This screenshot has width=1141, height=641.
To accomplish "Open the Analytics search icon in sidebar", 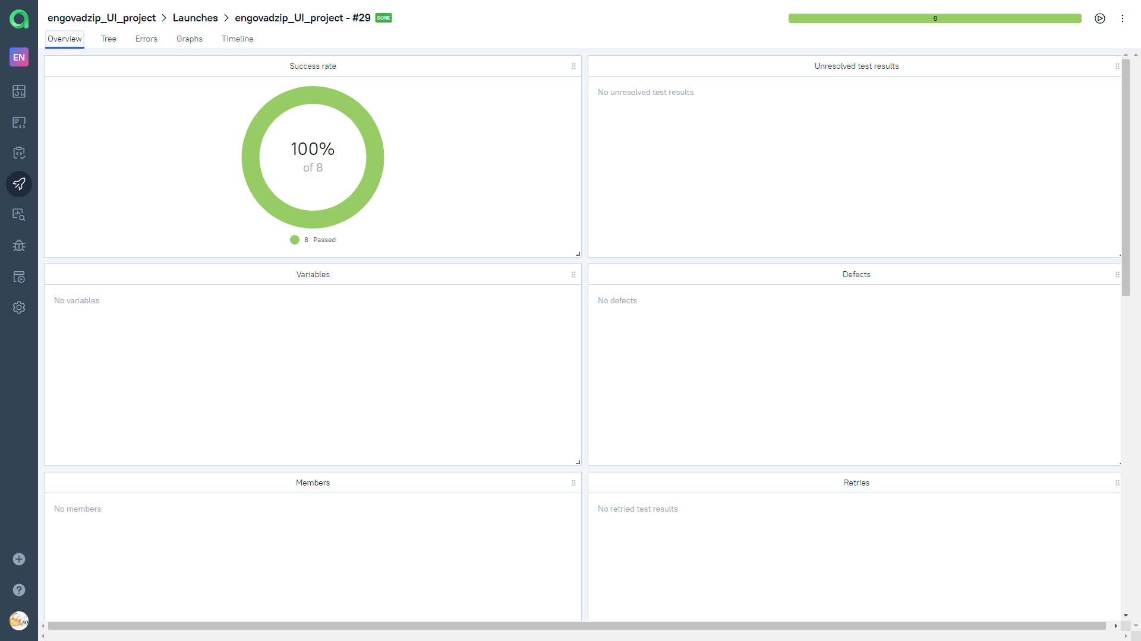I will (x=19, y=215).
